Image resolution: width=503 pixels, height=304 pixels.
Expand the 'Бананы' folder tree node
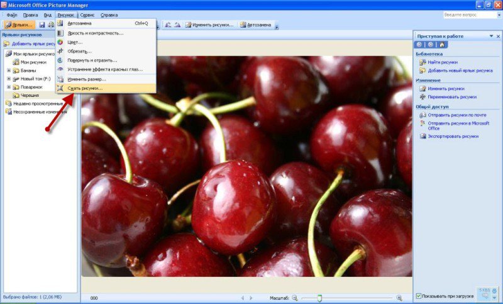pos(9,70)
